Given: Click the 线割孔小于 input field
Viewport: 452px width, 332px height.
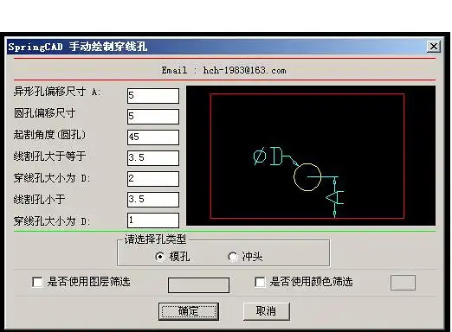Looking at the screenshot, I should [153, 200].
